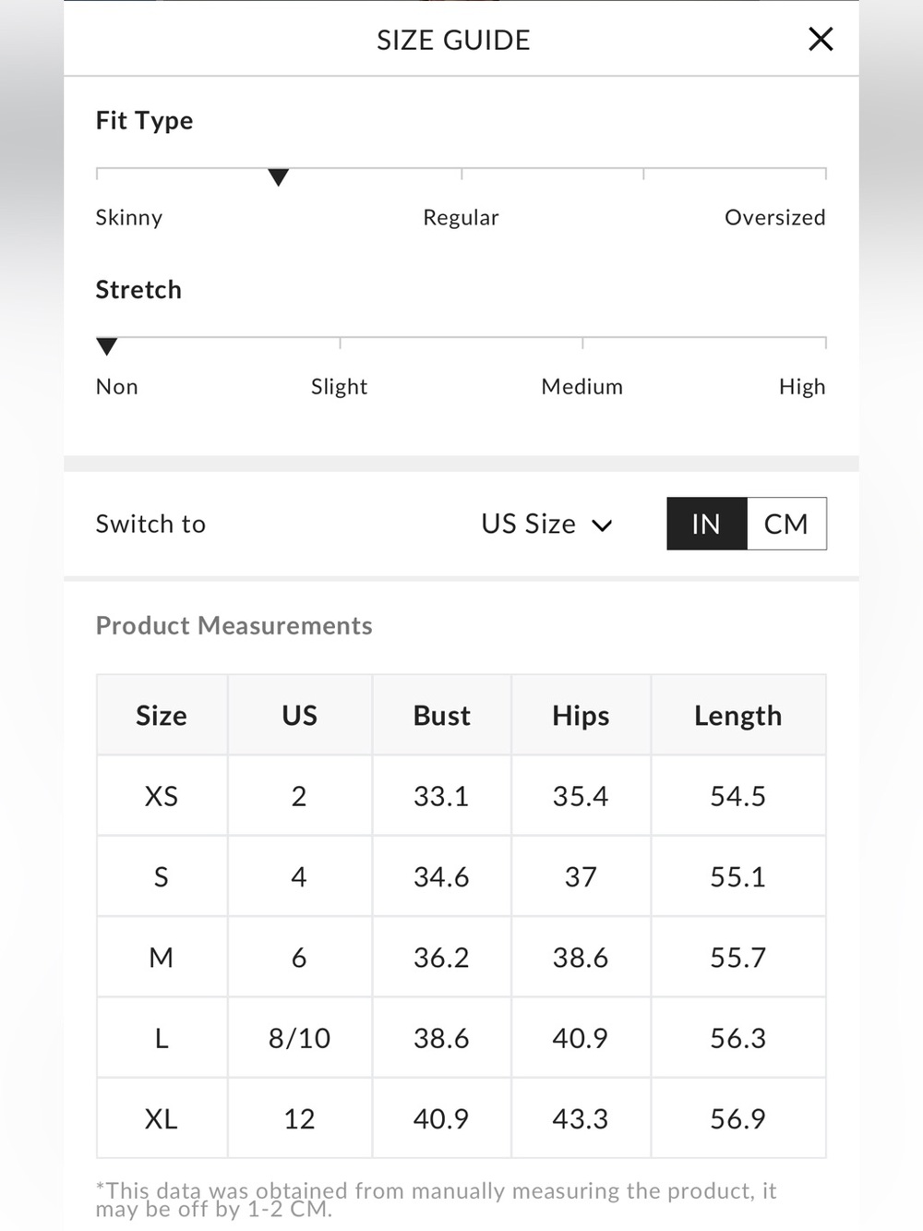Select the M size cell

pos(162,957)
